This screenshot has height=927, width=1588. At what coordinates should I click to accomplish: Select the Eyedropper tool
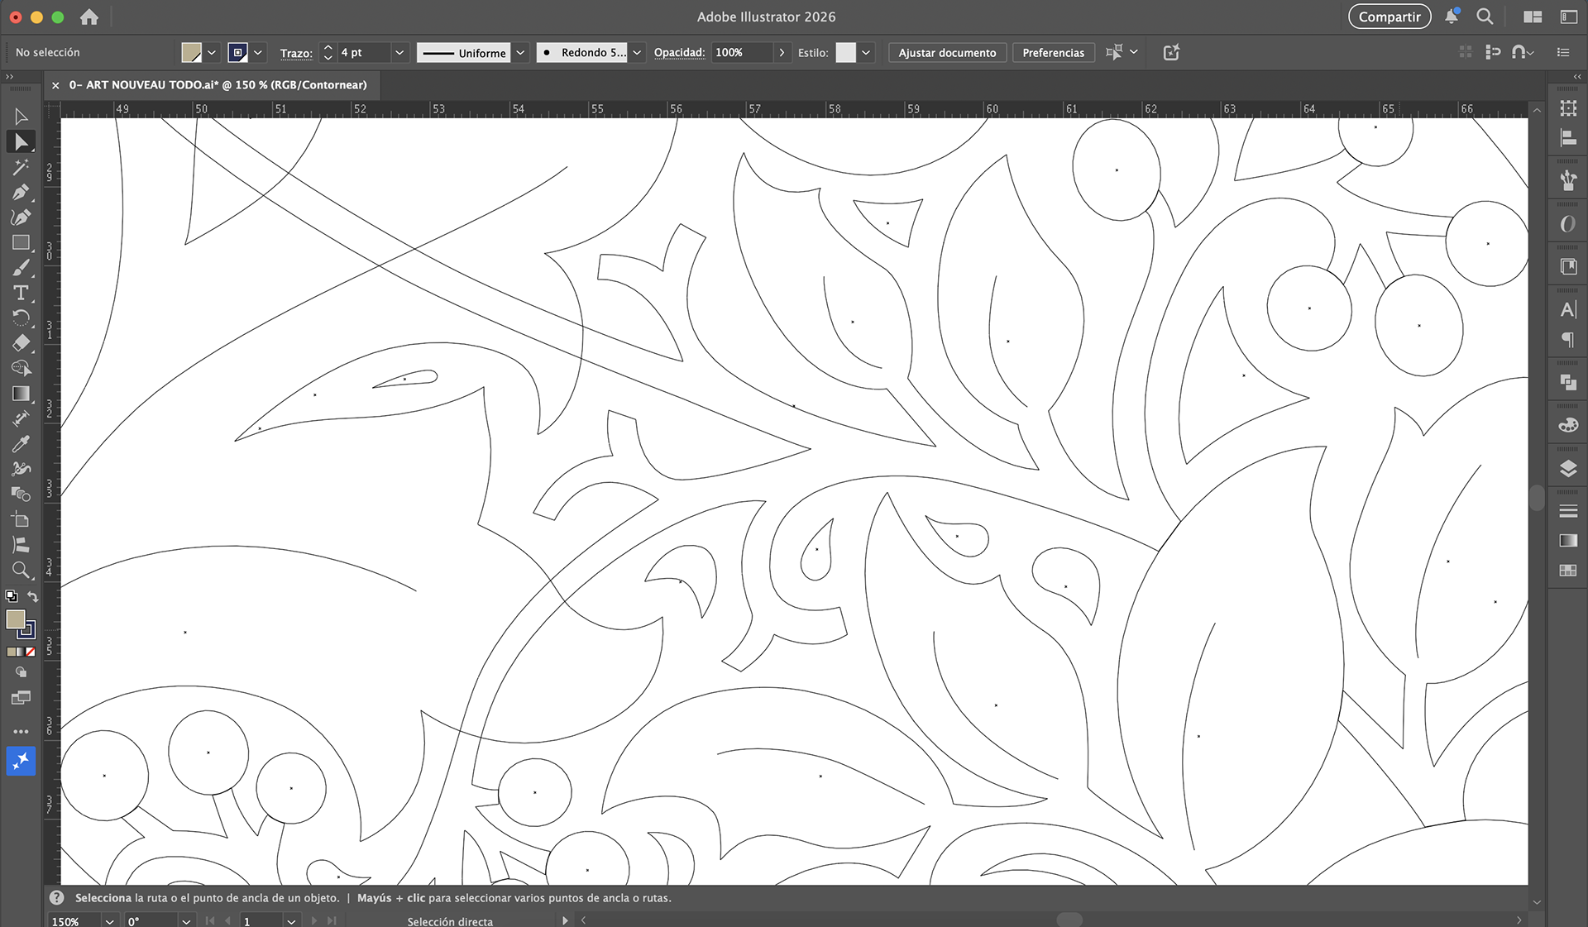pyautogui.click(x=21, y=444)
